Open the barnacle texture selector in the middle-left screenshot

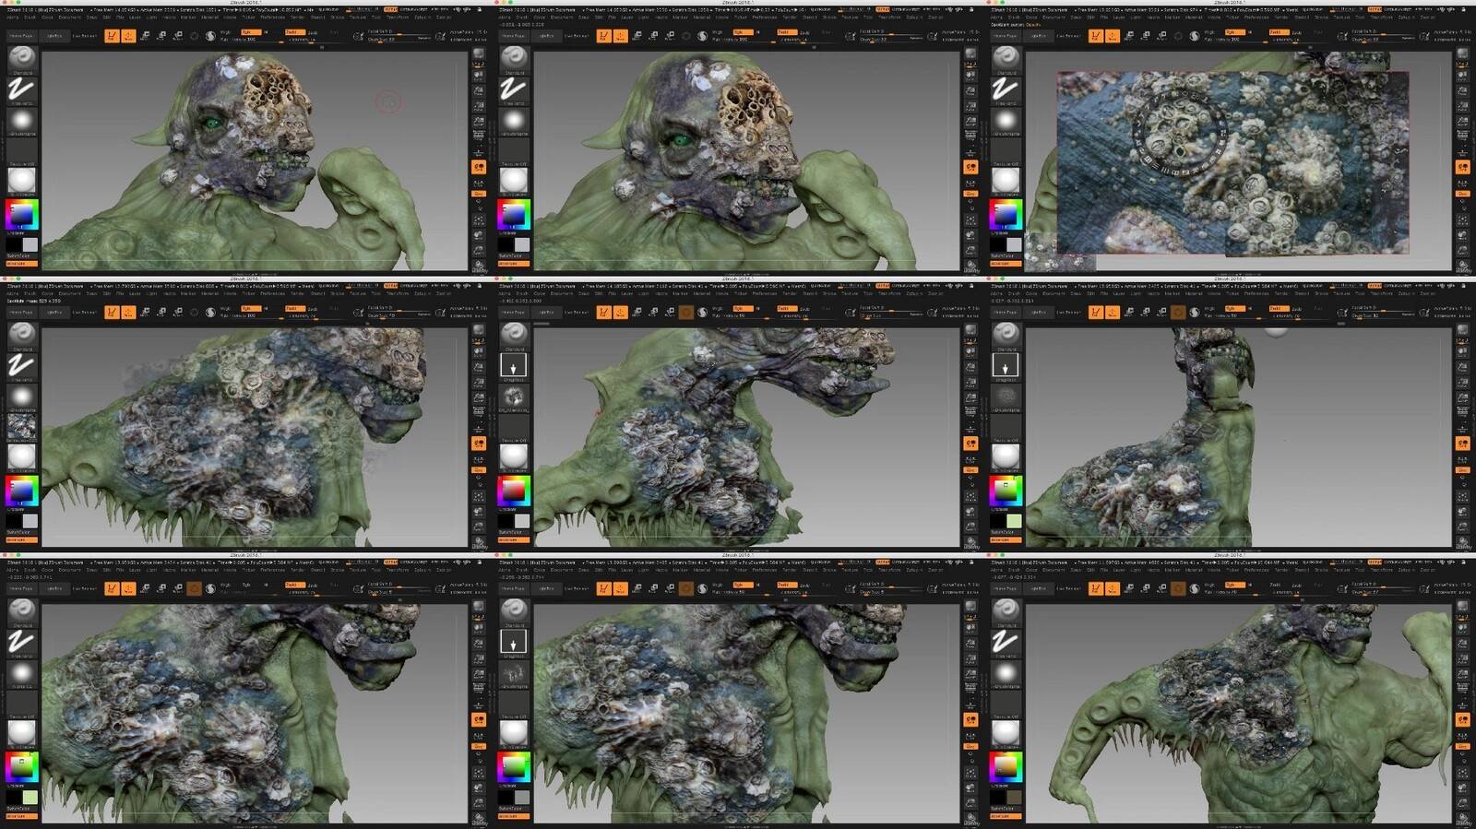pyautogui.click(x=21, y=426)
